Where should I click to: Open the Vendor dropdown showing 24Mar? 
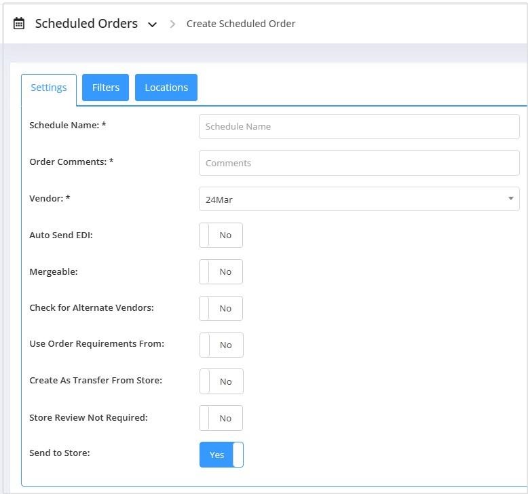(x=359, y=199)
